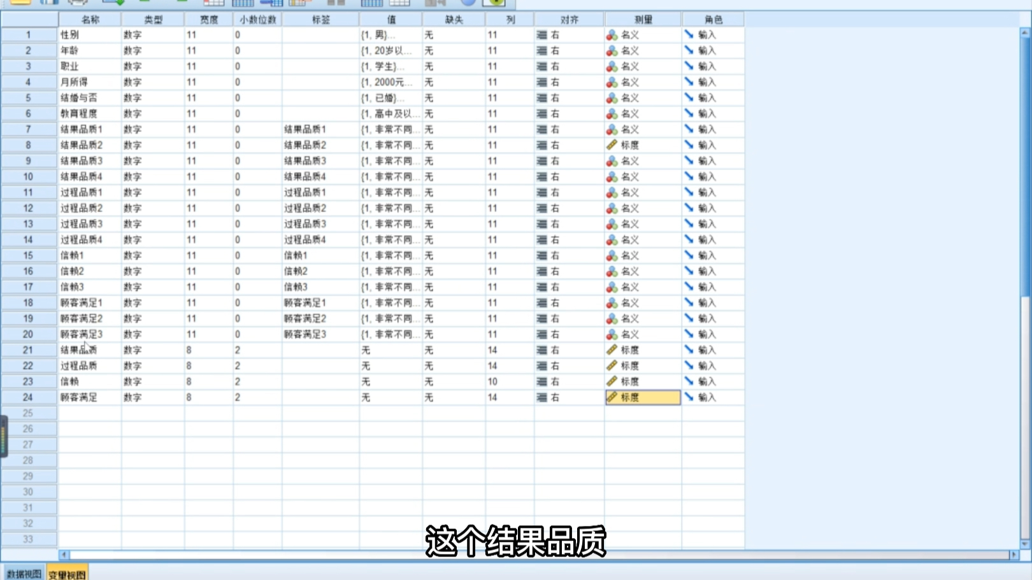Click the 缺失 column header

coord(454,20)
